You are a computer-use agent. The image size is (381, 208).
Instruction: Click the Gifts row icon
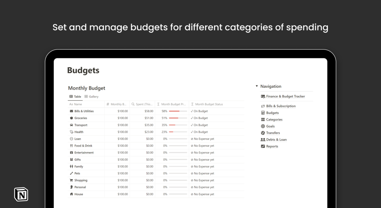(x=71, y=160)
